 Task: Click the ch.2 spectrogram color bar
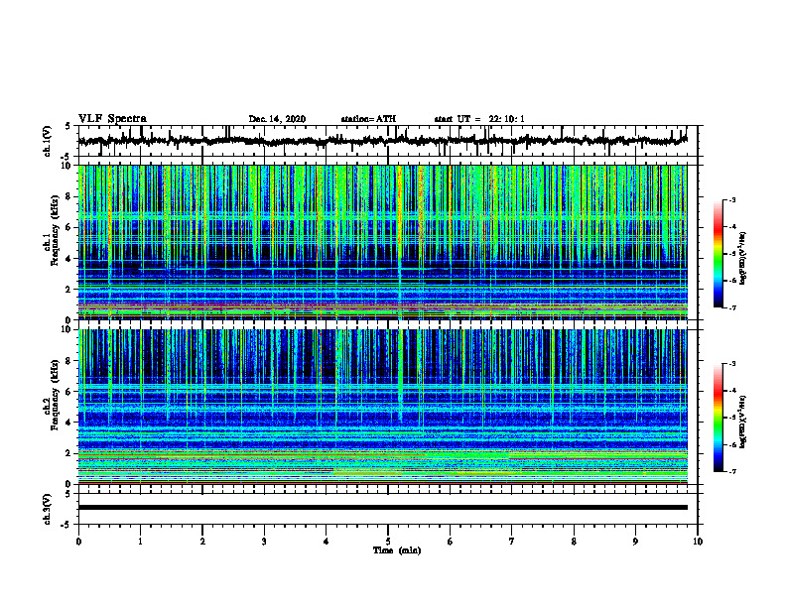tap(718, 418)
